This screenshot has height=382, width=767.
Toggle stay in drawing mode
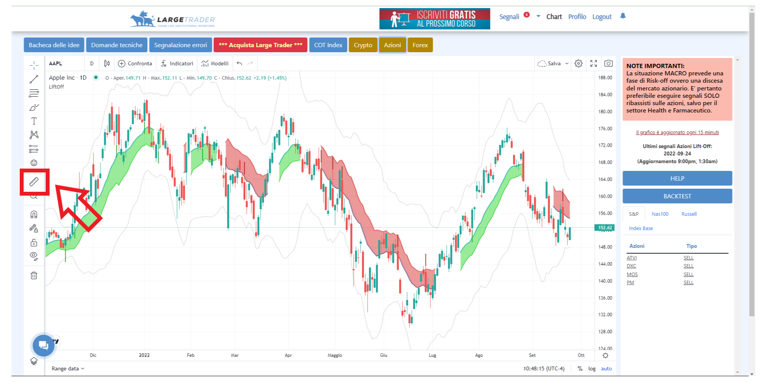click(34, 229)
